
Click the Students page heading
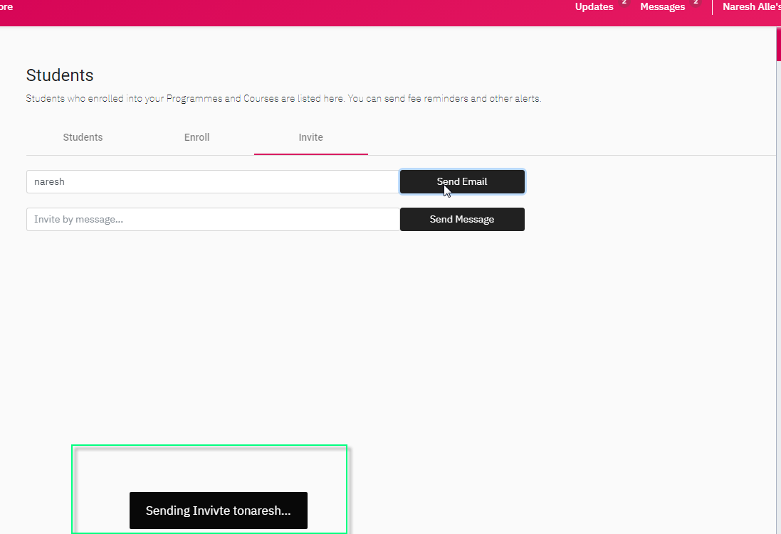click(x=60, y=75)
